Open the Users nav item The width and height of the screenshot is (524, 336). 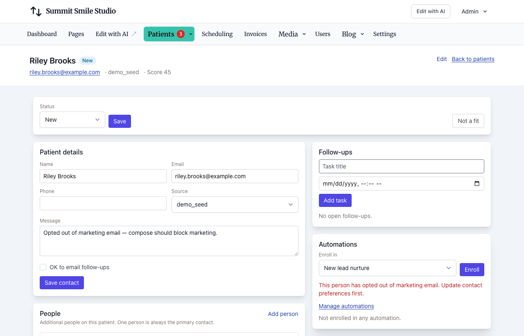[323, 34]
